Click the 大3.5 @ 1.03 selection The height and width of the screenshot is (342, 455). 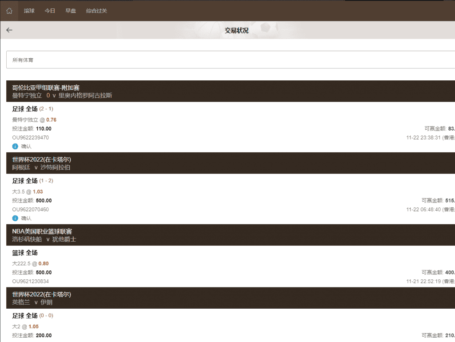[28, 192]
